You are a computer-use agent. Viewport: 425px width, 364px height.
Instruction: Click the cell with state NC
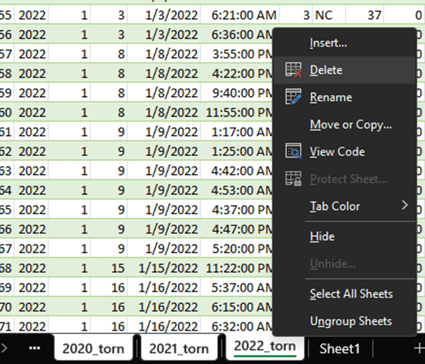coord(323,15)
